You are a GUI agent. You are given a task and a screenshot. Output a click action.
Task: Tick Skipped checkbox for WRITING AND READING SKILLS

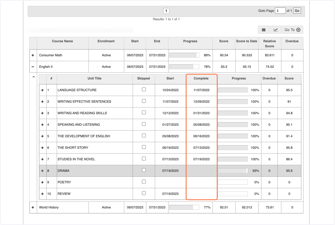point(144,113)
